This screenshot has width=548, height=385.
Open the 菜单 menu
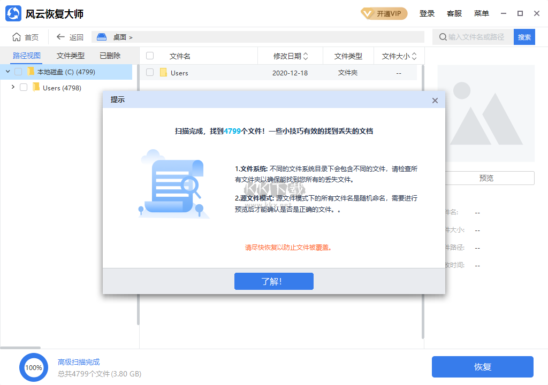point(481,13)
